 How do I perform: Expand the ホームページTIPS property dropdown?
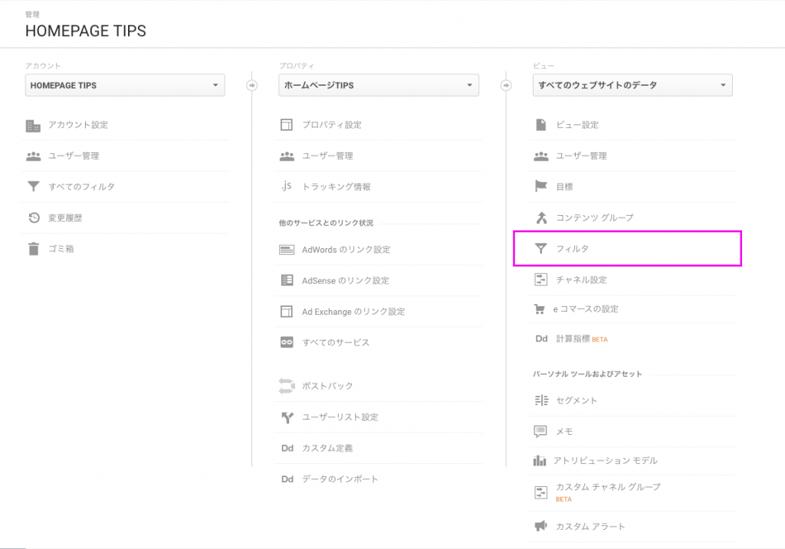coord(379,85)
